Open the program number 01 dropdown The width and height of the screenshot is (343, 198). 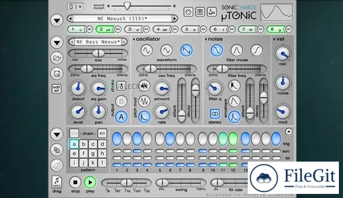pyautogui.click(x=75, y=7)
